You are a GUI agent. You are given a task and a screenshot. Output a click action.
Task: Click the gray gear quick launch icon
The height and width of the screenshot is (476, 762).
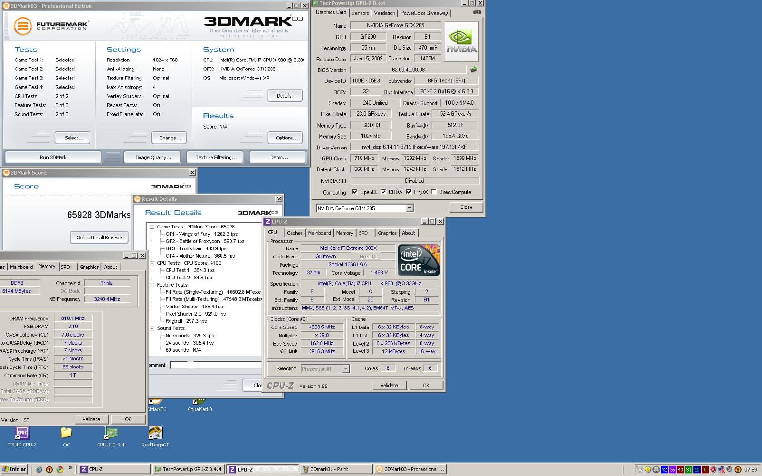click(39, 469)
